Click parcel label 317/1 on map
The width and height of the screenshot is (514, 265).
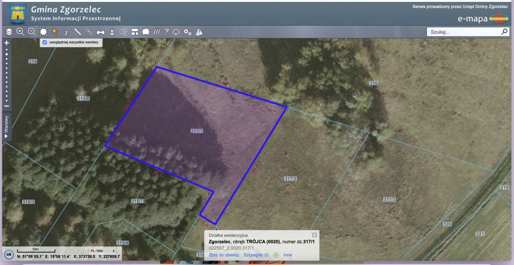tap(197, 131)
